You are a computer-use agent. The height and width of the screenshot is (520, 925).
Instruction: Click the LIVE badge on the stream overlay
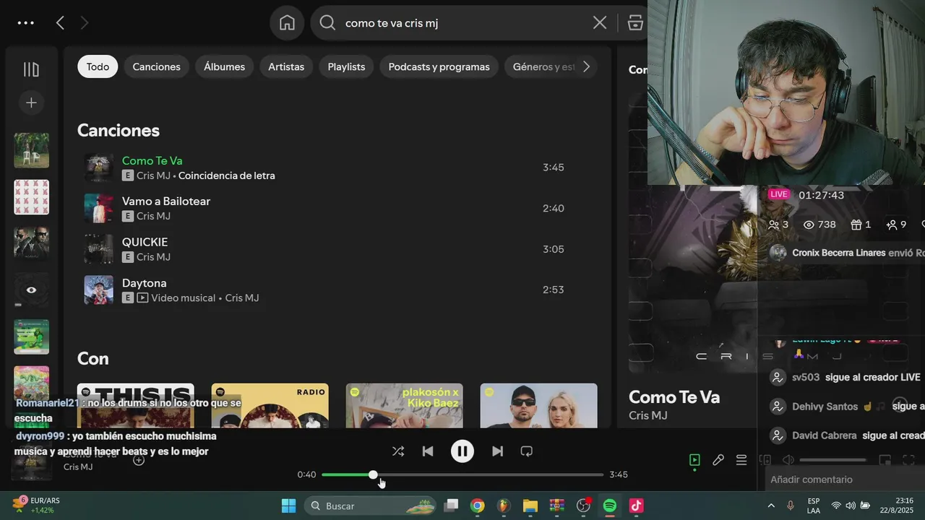778,194
